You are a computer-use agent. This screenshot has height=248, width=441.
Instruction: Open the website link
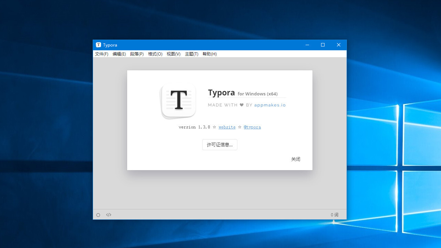tap(227, 127)
